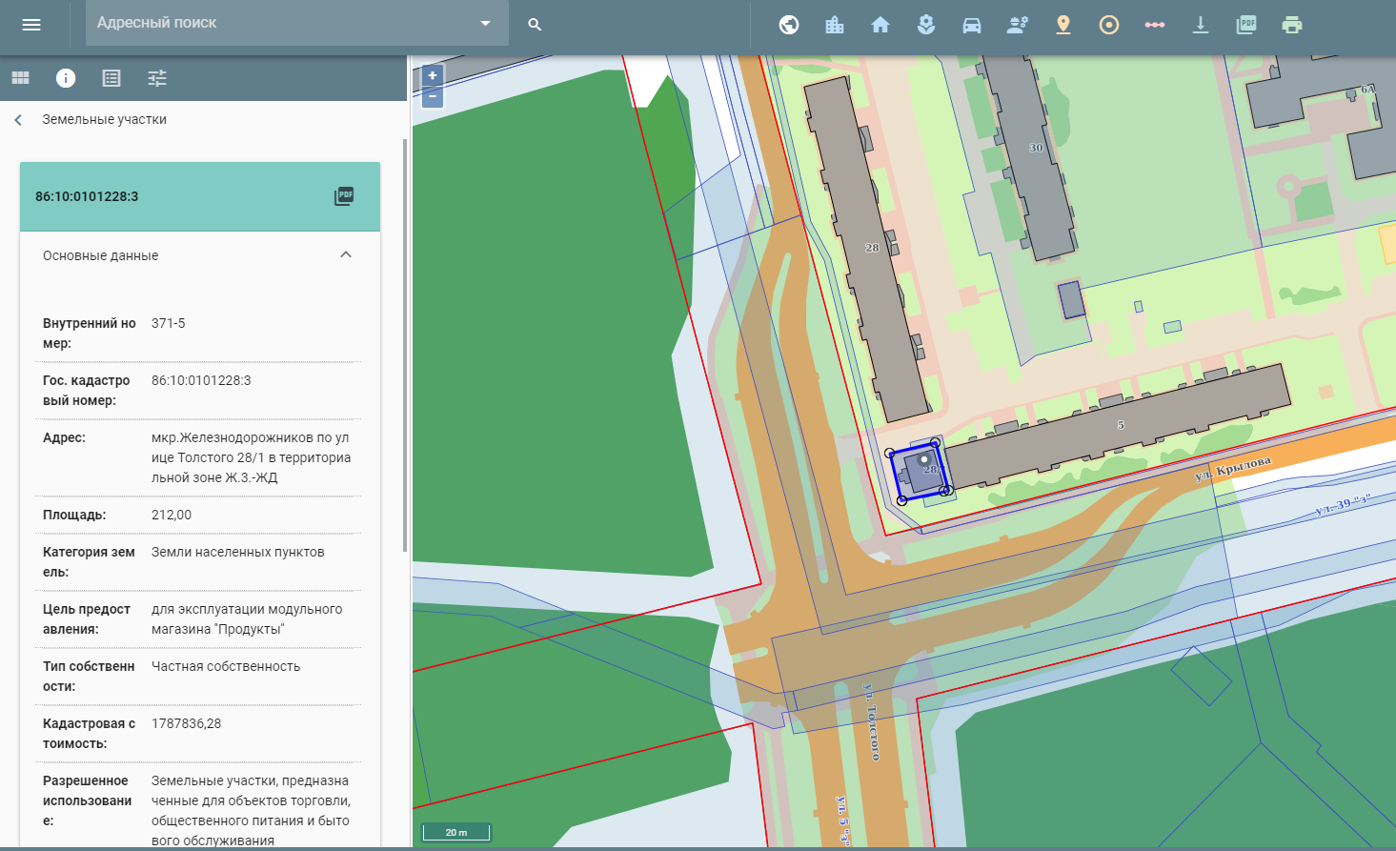Click the printer icon
This screenshot has width=1396, height=851.
(1292, 25)
